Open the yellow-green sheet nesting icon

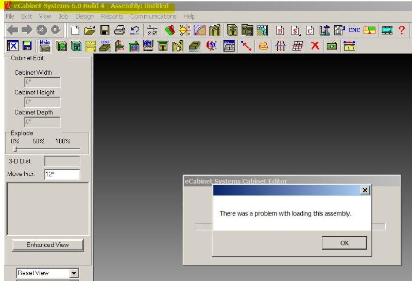369,30
